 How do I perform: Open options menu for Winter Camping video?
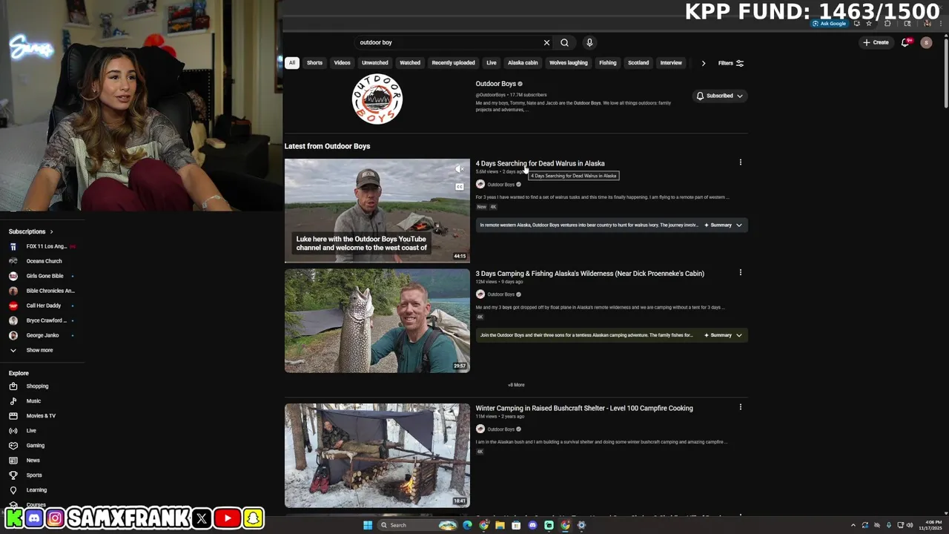(740, 407)
